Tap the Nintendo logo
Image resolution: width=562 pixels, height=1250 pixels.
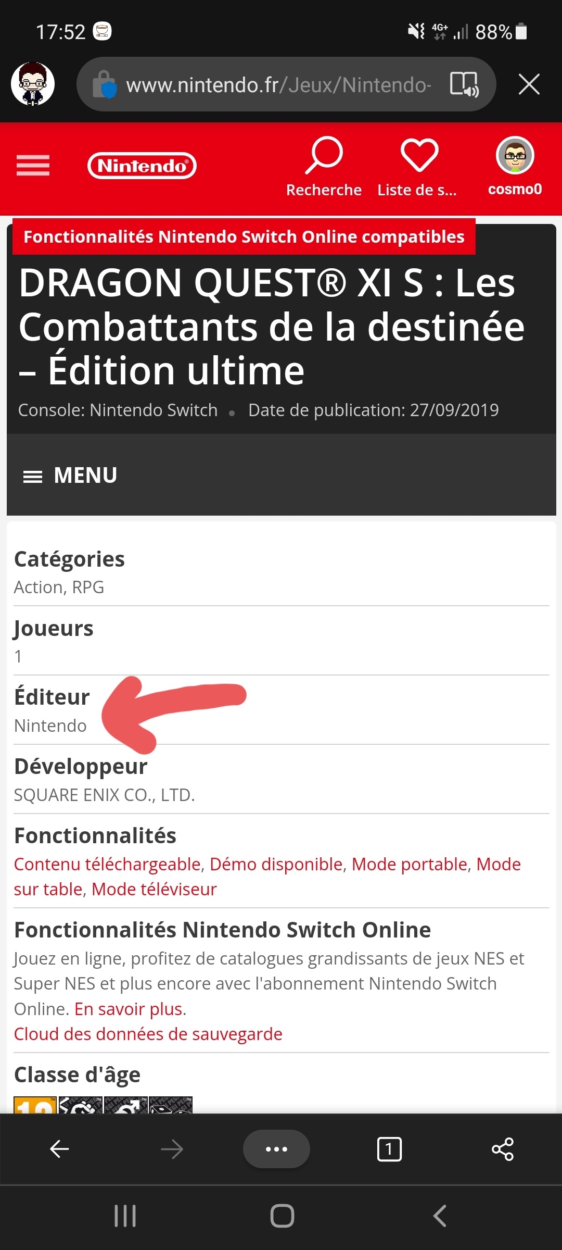click(142, 166)
